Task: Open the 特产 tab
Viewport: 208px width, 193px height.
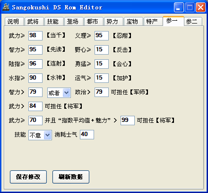Action: 153,21
